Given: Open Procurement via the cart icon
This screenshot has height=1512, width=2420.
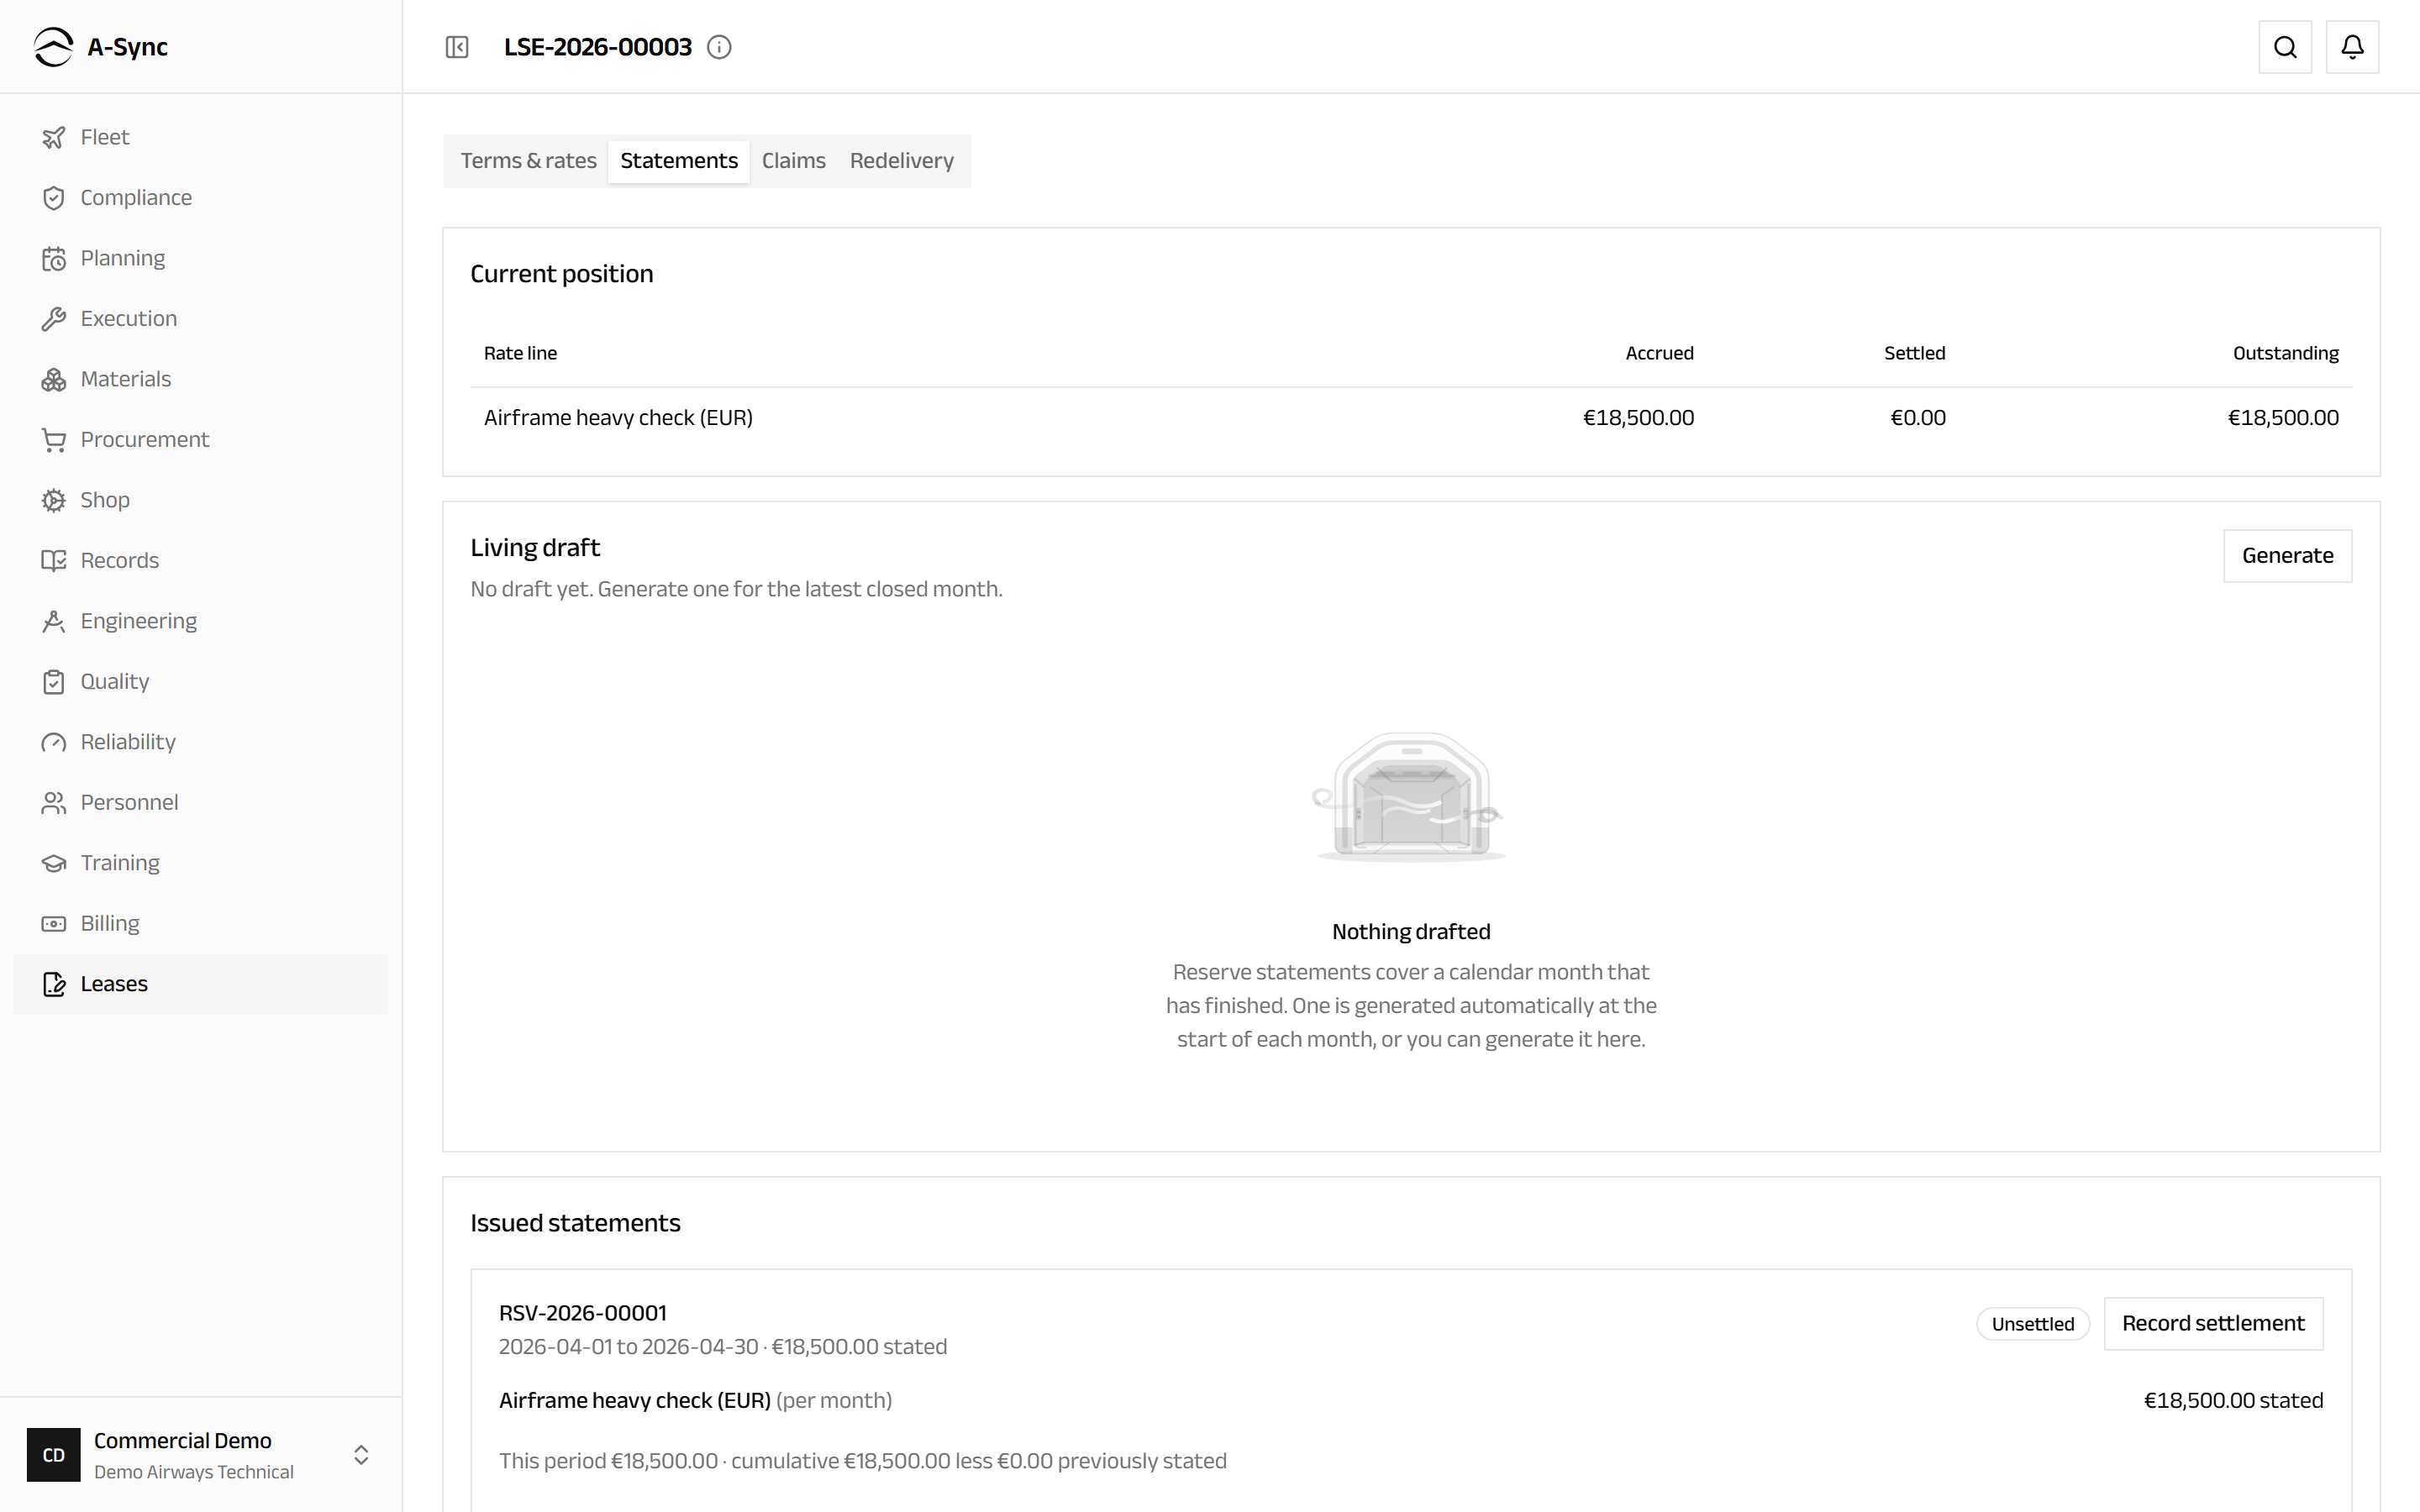Looking at the screenshot, I should pyautogui.click(x=53, y=440).
